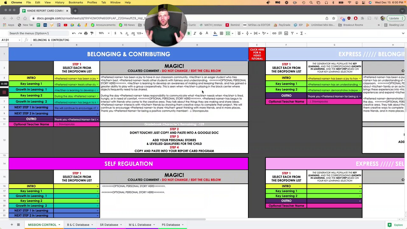
Task: Click the Insert chart icon
Action: pyautogui.click(x=286, y=33)
